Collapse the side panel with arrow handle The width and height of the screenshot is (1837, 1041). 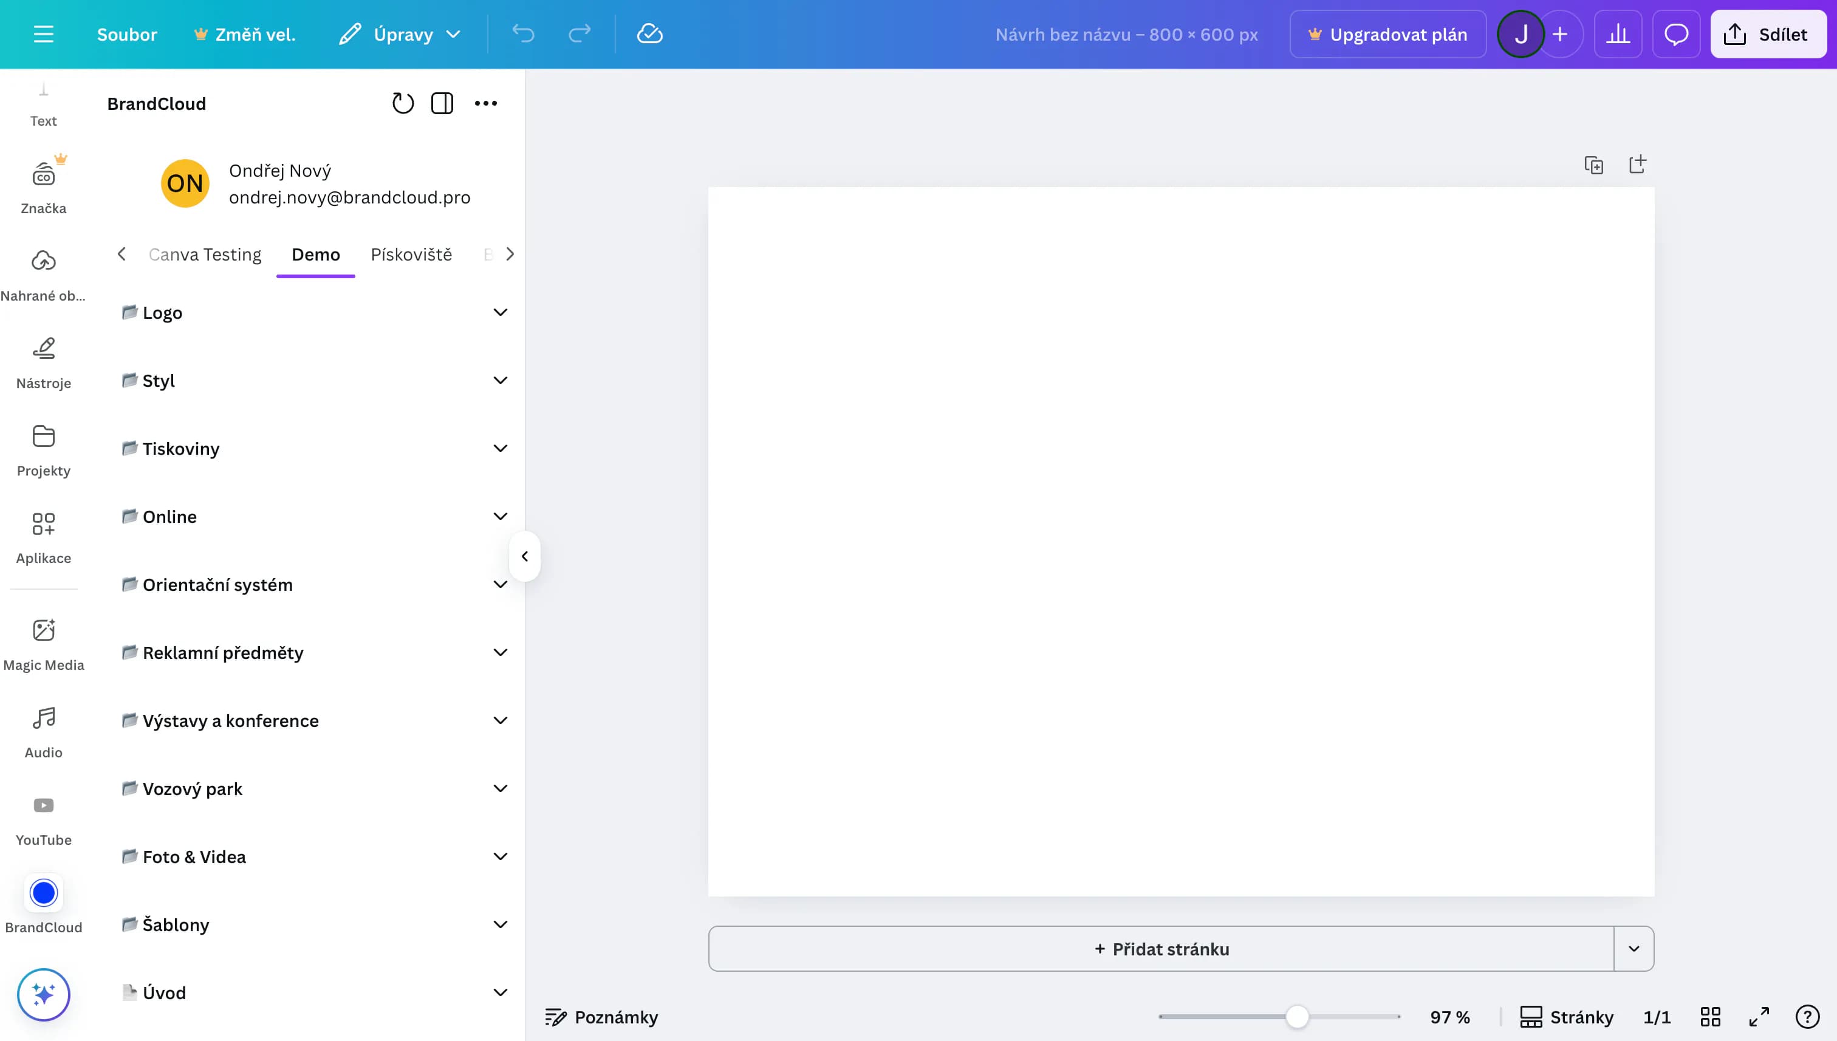(525, 556)
